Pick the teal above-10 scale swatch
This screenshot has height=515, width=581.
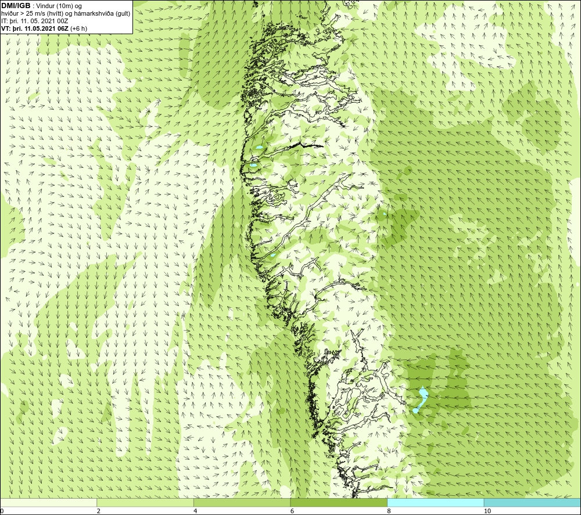point(532,502)
